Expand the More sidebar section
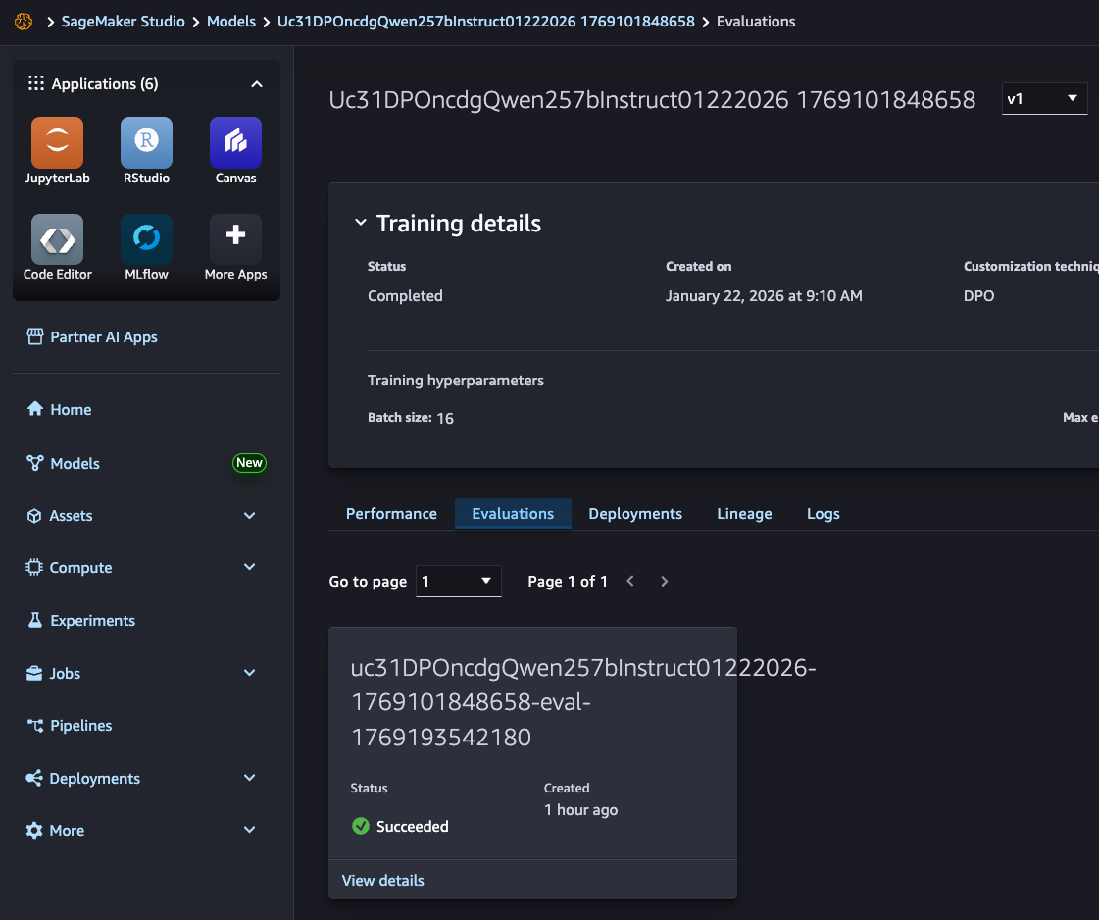The image size is (1099, 920). [249, 830]
